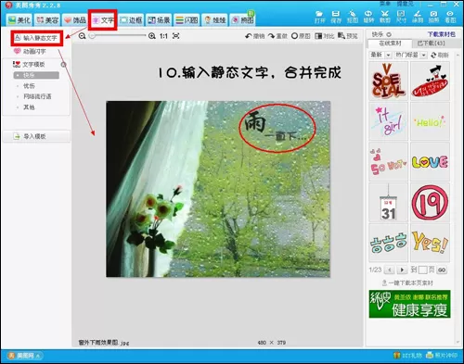The width and height of the screenshot is (464, 364).
Task: Click the zoom-out magnifier icon
Action: click(82, 36)
